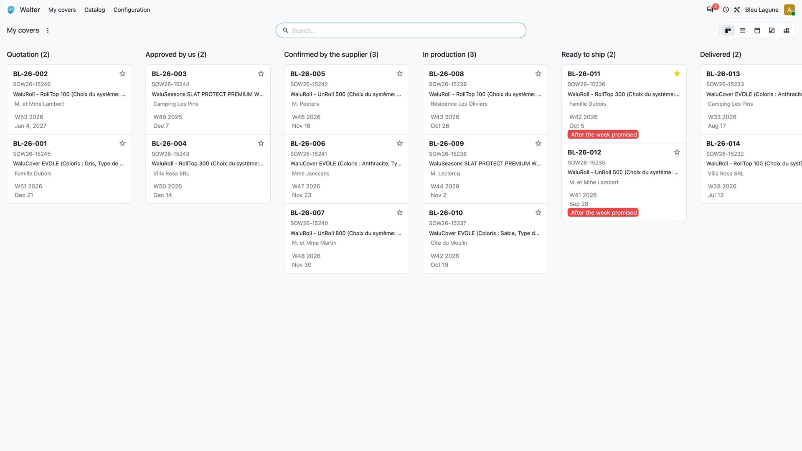This screenshot has width=802, height=451.
Task: Toggle favorite on BL-26-004
Action: tap(261, 143)
